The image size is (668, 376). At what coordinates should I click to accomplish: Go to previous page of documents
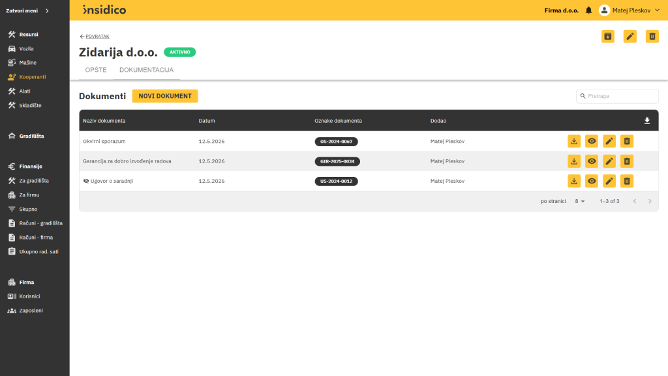tap(635, 201)
